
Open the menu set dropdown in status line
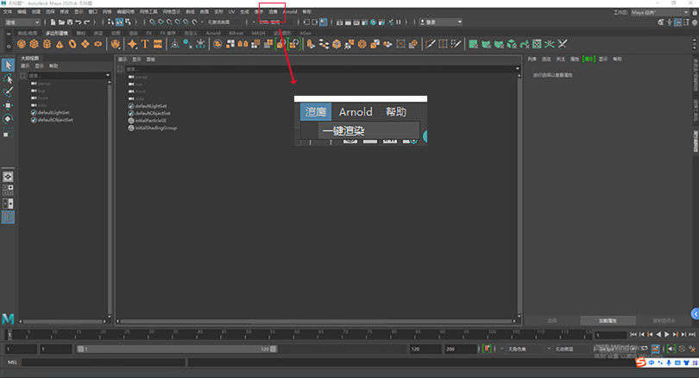pyautogui.click(x=22, y=22)
